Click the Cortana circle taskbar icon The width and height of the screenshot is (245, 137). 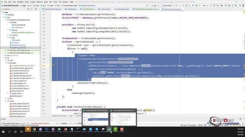point(15,132)
